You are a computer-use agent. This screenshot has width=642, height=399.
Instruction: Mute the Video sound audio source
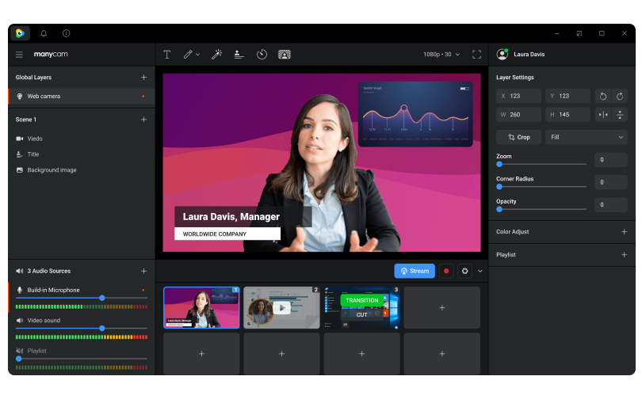19,321
